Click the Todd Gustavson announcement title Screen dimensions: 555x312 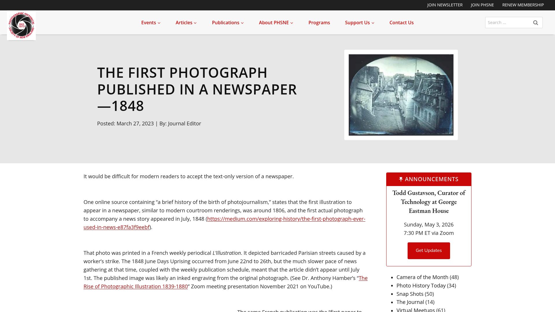[x=429, y=202]
